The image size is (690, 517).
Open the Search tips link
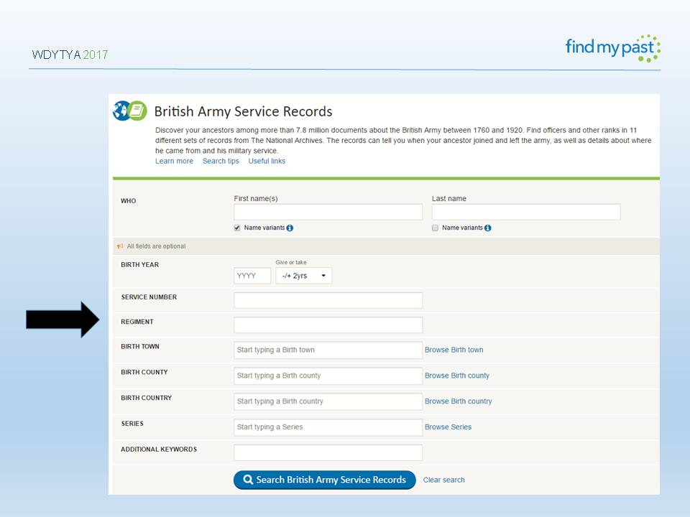pyautogui.click(x=221, y=161)
